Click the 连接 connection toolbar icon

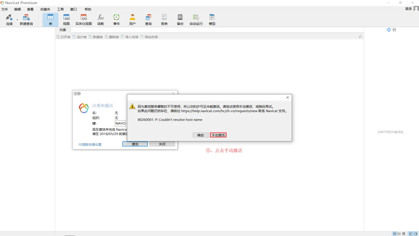click(x=9, y=20)
